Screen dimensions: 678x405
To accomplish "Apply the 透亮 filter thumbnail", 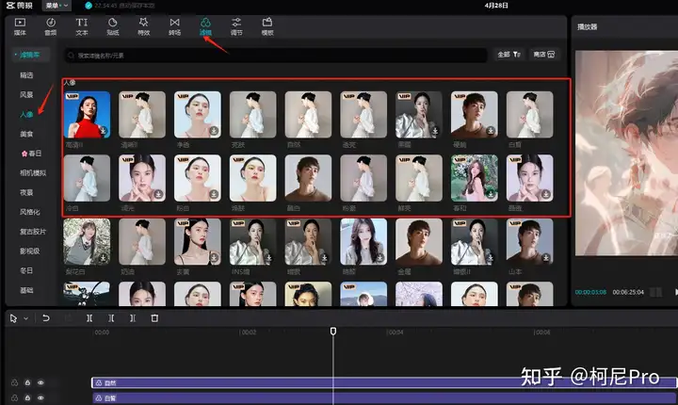I will (x=363, y=115).
